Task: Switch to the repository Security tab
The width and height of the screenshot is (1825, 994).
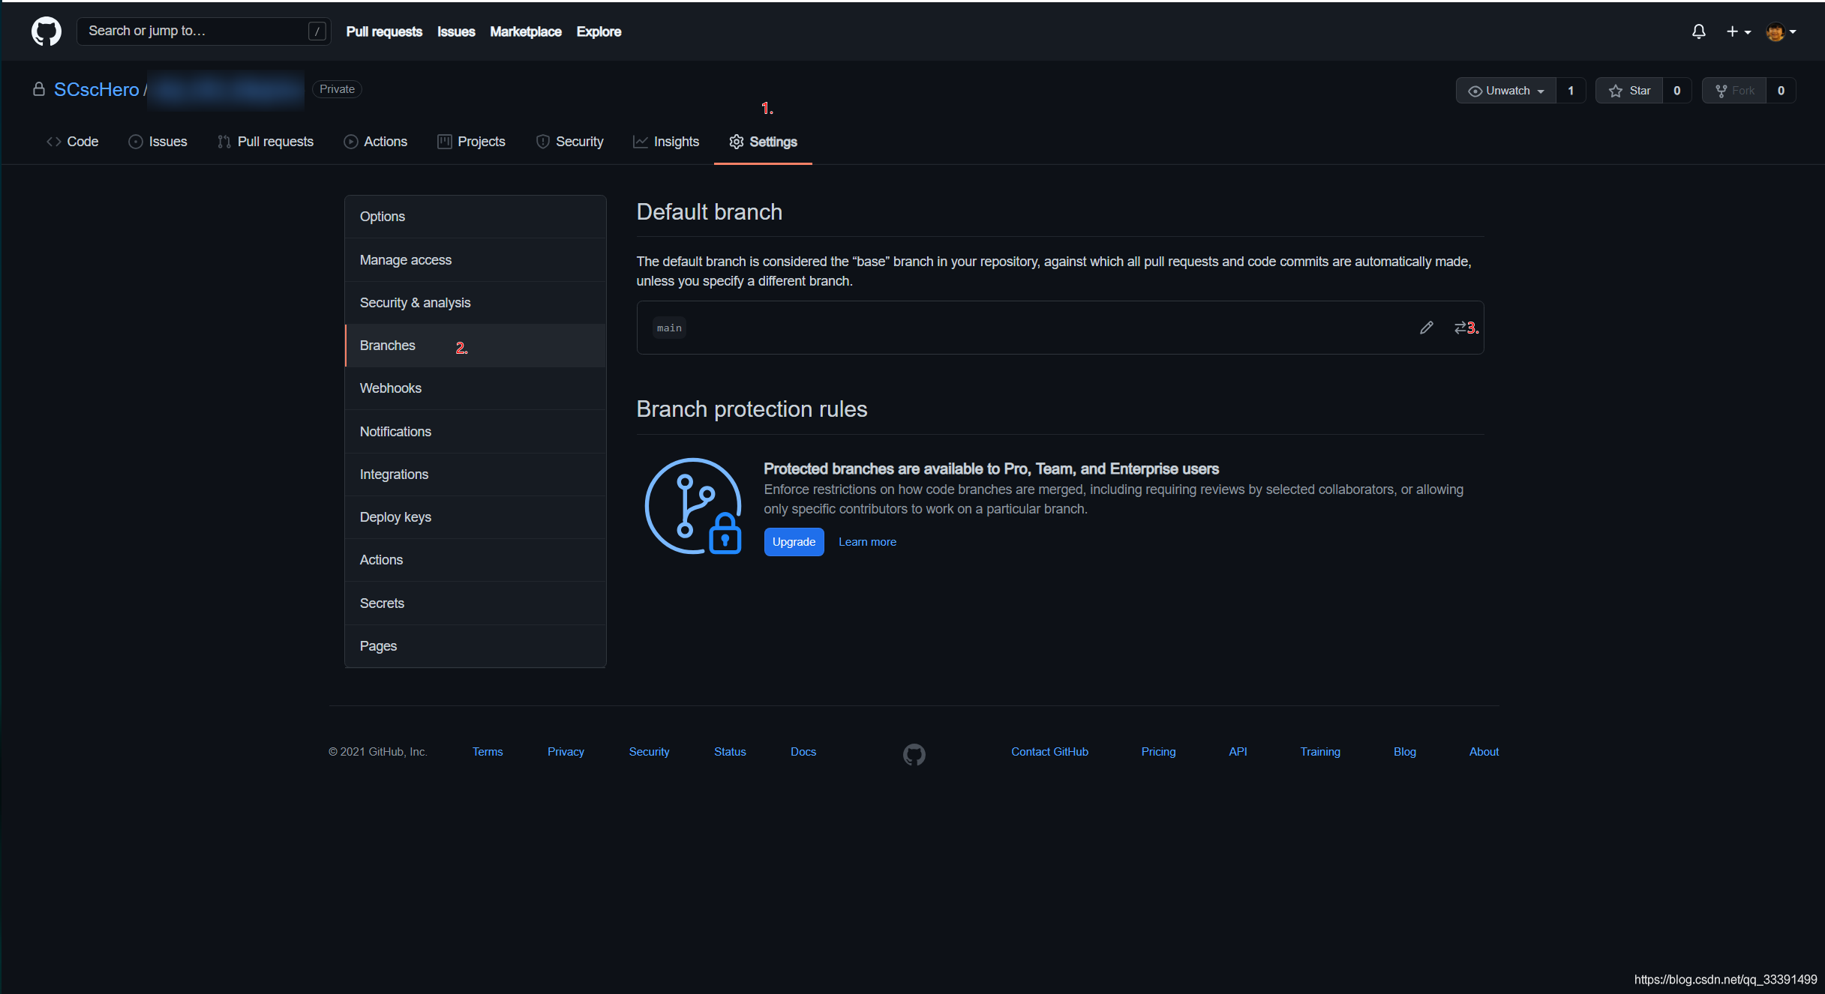Action: click(x=570, y=142)
